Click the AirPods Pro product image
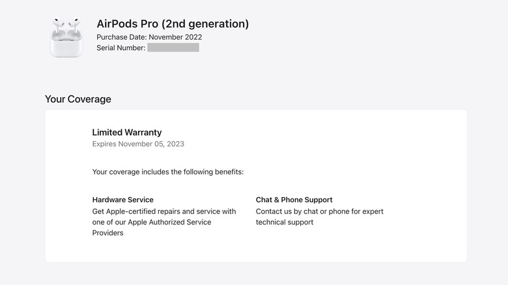Viewport: 508px width, 285px height. (66, 38)
